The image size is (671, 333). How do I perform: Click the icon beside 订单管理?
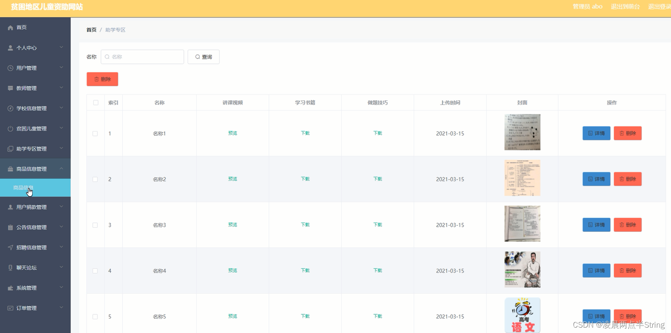(x=10, y=308)
